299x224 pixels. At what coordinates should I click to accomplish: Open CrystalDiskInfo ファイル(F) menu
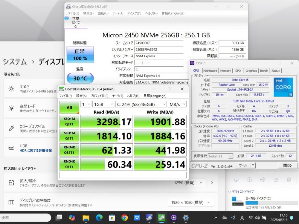[x=73, y=13]
